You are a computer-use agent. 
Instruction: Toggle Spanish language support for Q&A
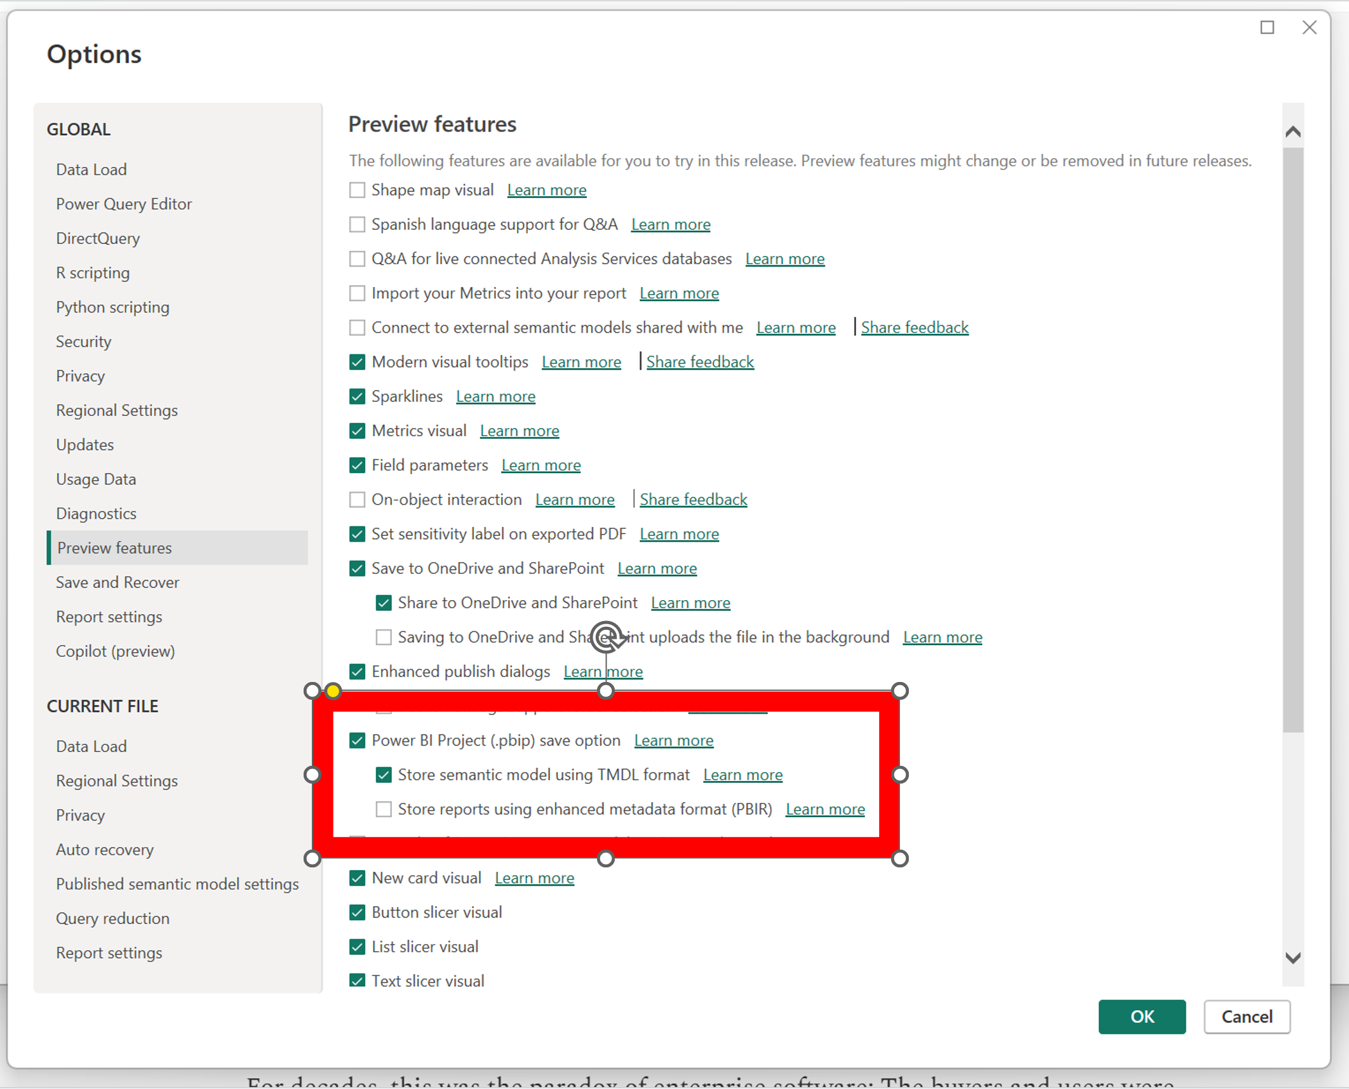coord(357,224)
